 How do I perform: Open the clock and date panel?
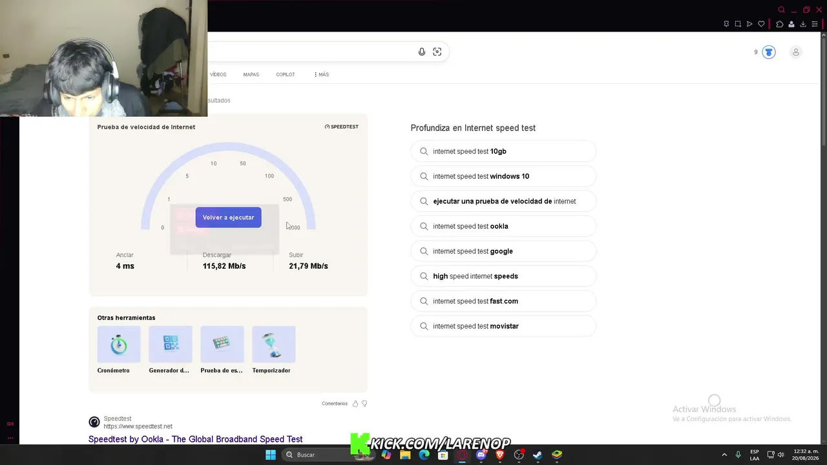coord(806,455)
